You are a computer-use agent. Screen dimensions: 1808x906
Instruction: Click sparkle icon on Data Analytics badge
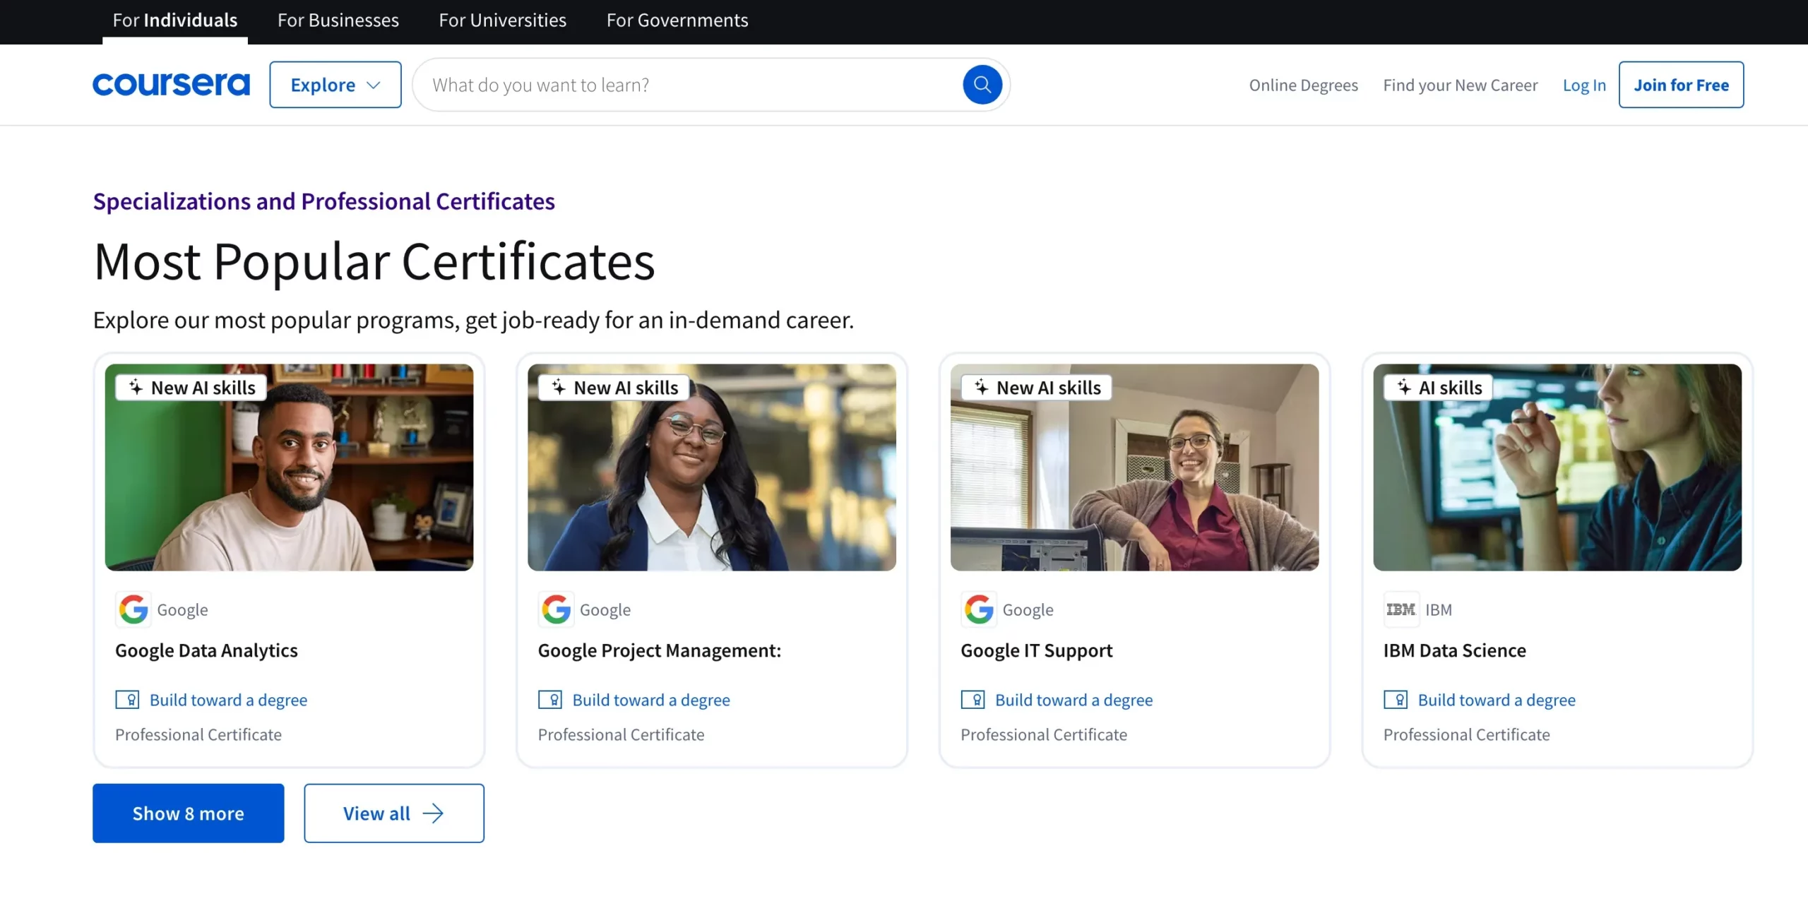click(136, 387)
